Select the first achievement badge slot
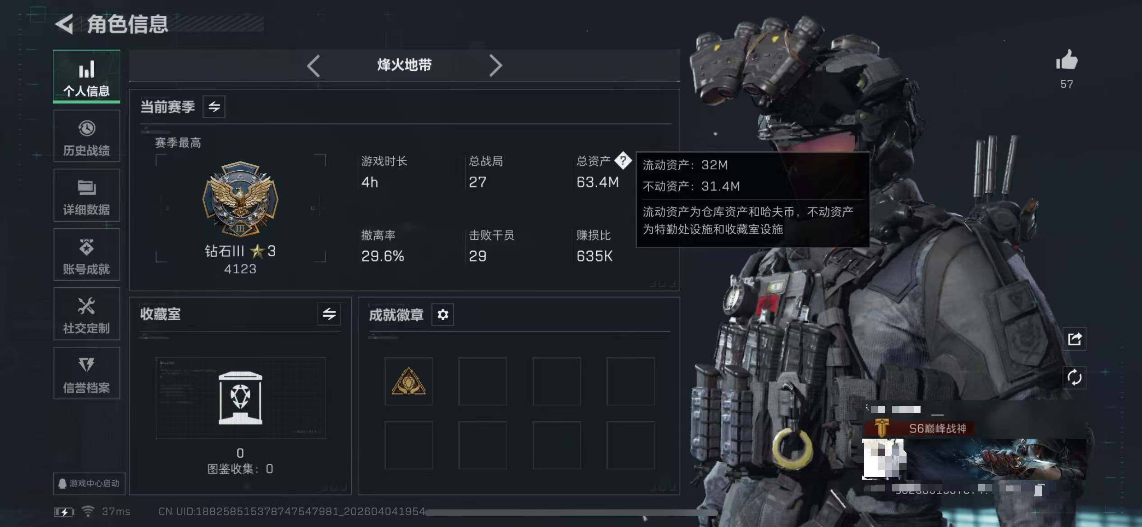The width and height of the screenshot is (1142, 527). tap(409, 382)
